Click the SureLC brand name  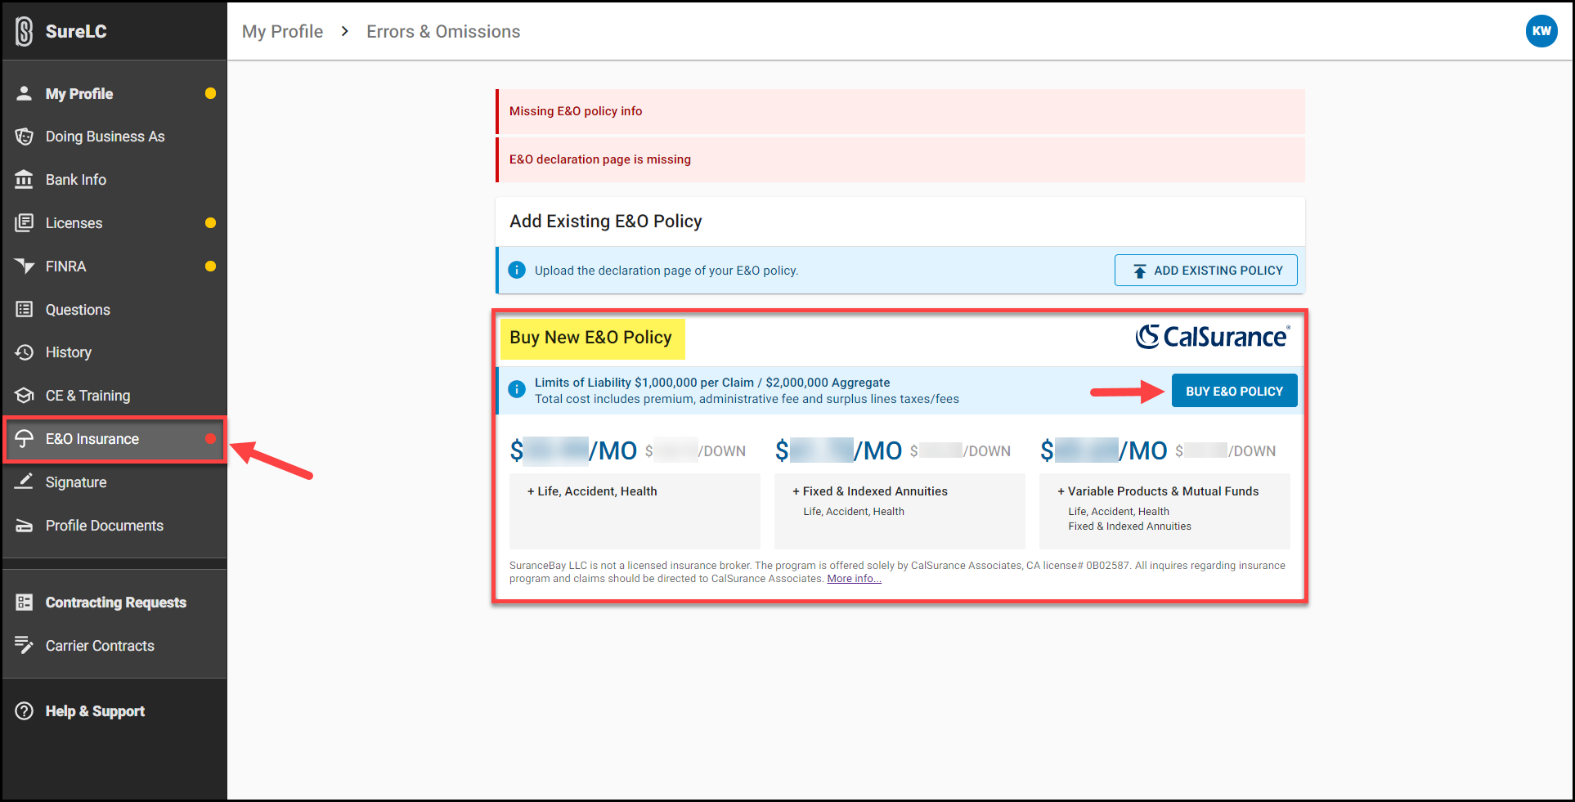coord(76,31)
